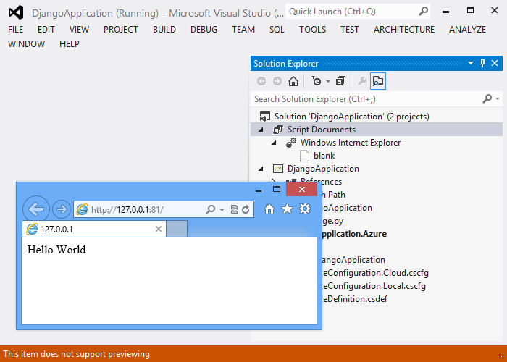Image resolution: width=507 pixels, height=362 pixels.
Task: Click the Internet Explorer Back button
Action: point(36,209)
